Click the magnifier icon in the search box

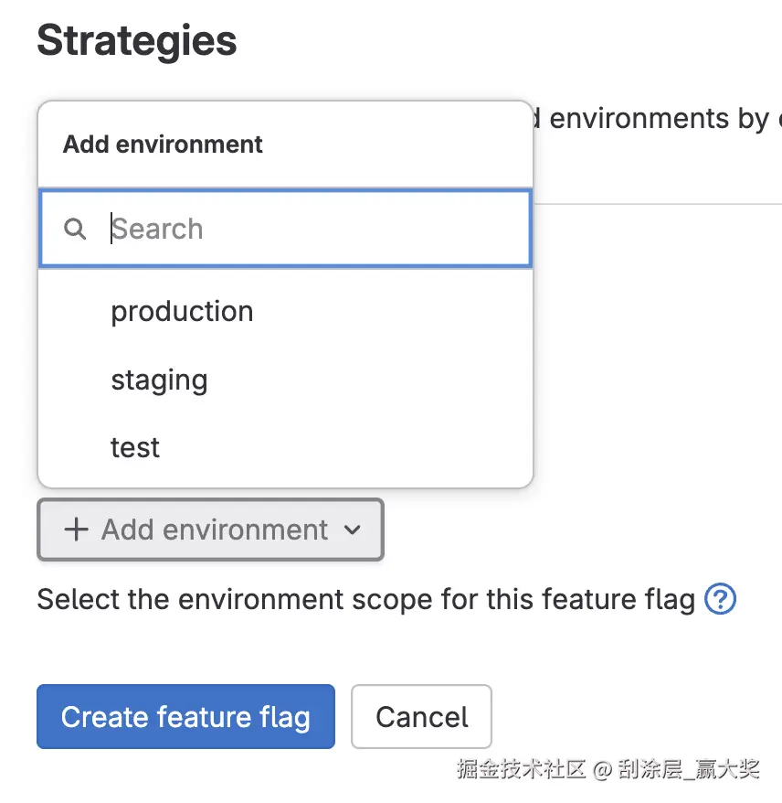[x=75, y=229]
